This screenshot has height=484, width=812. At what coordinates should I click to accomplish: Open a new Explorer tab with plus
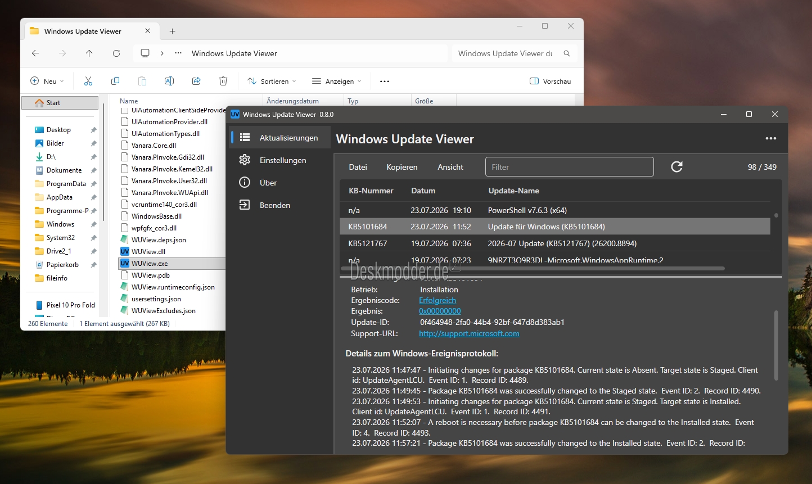[173, 31]
